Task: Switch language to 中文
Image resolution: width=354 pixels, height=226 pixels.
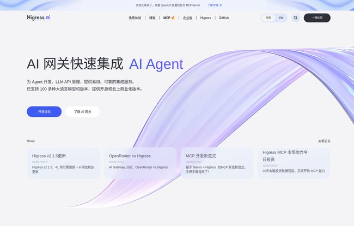Action: (268, 18)
